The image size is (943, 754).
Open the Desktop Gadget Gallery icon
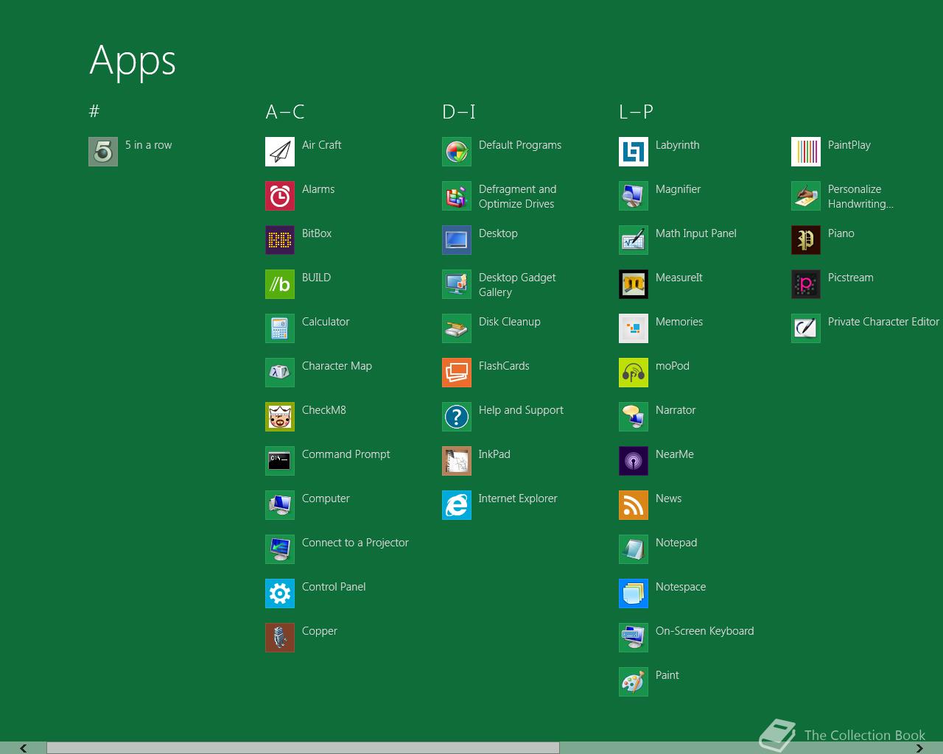tap(457, 284)
